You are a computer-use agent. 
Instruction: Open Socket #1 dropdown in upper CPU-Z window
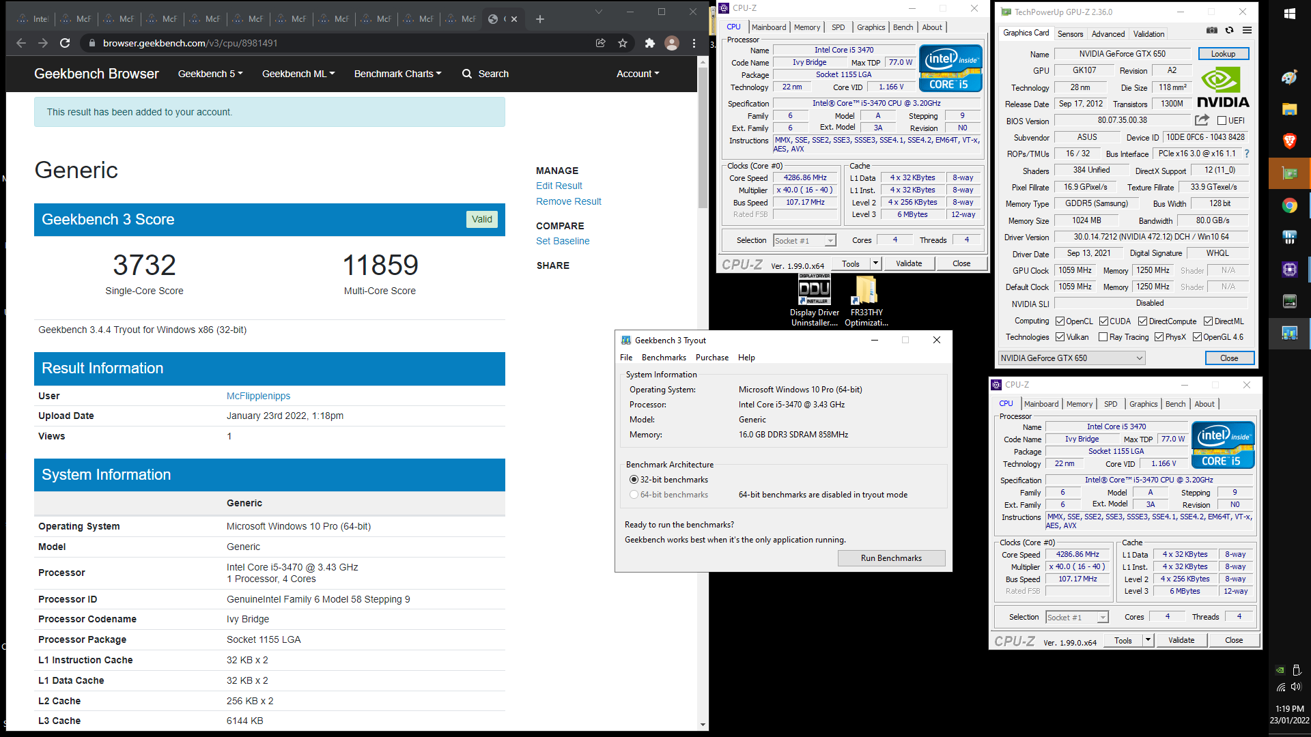click(x=804, y=241)
